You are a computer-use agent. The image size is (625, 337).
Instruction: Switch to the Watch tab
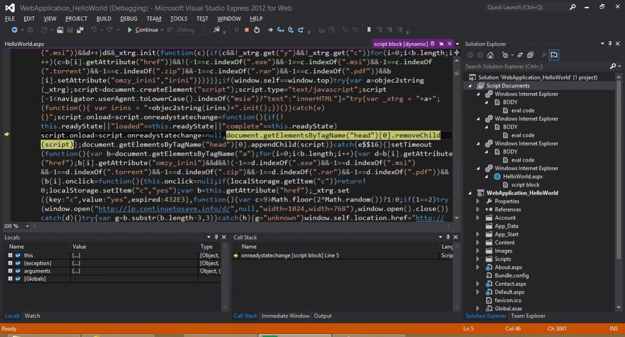(32, 316)
